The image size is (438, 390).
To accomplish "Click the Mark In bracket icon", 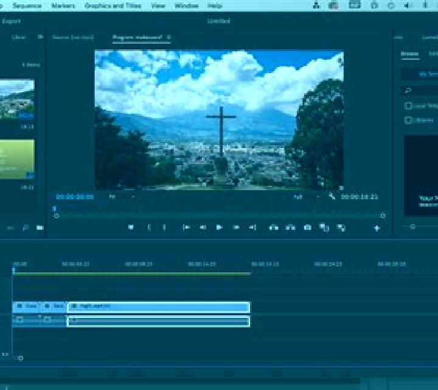I will [149, 227].
